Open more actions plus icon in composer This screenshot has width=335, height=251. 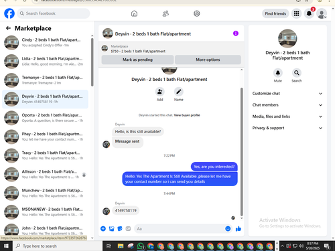pyautogui.click(x=103, y=229)
